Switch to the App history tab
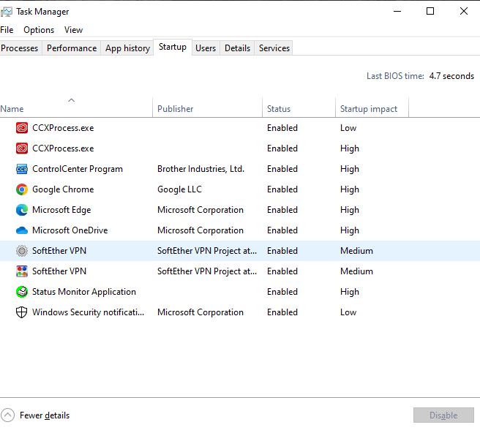The image size is (480, 433). (127, 48)
